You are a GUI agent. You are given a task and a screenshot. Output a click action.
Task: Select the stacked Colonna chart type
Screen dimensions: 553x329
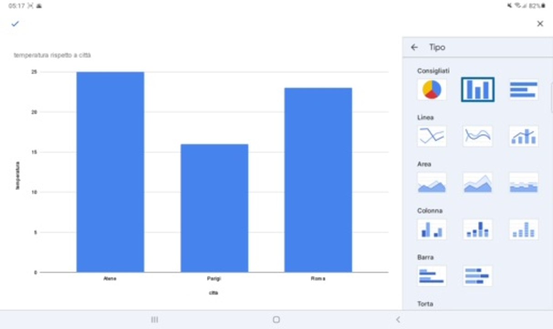478,229
